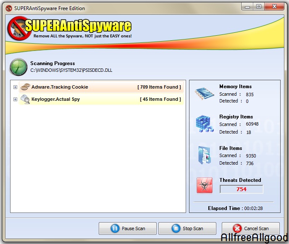Click the Stop Scan button

click(x=187, y=228)
